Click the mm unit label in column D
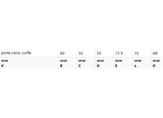163x118 pixels. (x=100, y=61)
